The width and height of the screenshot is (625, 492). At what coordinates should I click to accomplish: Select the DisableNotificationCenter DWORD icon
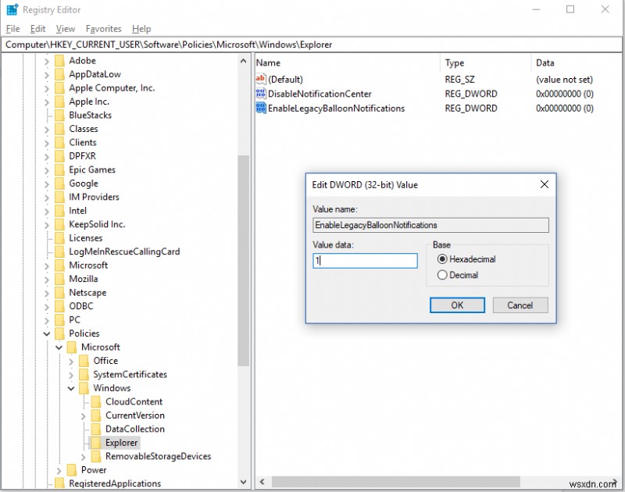click(x=261, y=94)
